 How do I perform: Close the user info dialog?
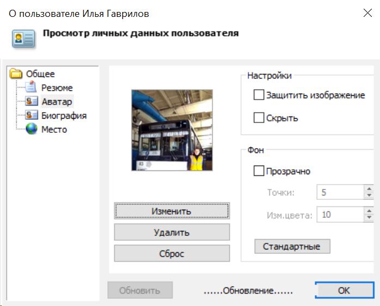pos(367,13)
